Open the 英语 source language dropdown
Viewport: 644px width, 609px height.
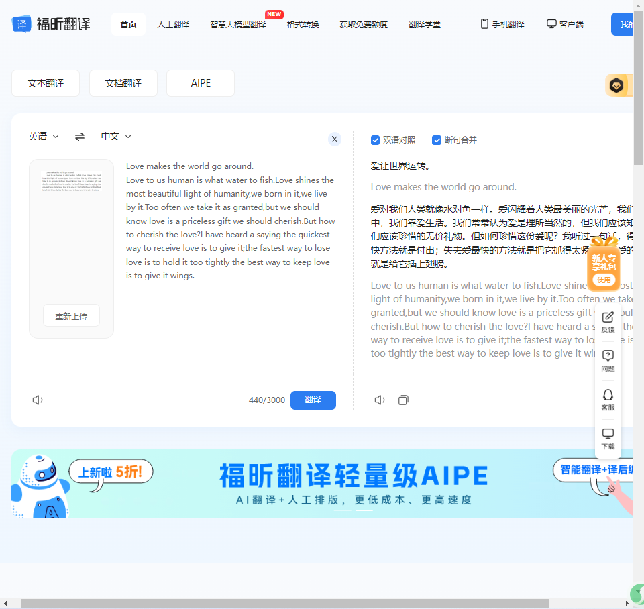(43, 136)
